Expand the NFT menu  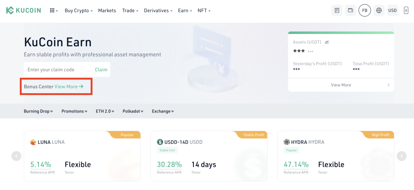click(204, 10)
